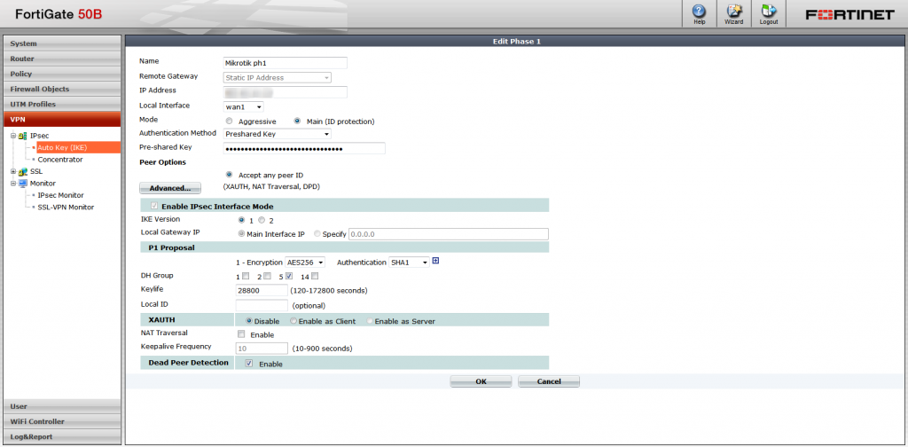Screen dimensions: 908x447
Task: Select Specify local gateway IP option
Action: [x=317, y=234]
